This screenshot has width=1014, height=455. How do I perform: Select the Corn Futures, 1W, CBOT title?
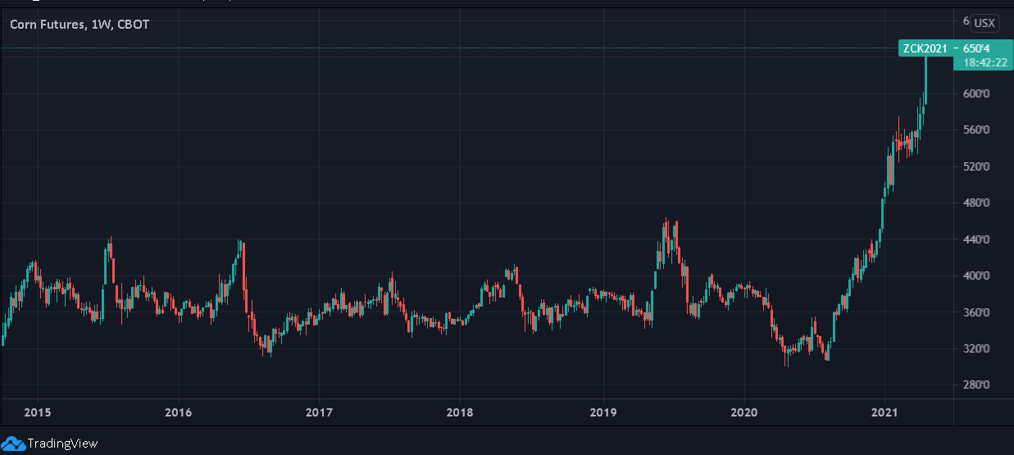tap(80, 25)
